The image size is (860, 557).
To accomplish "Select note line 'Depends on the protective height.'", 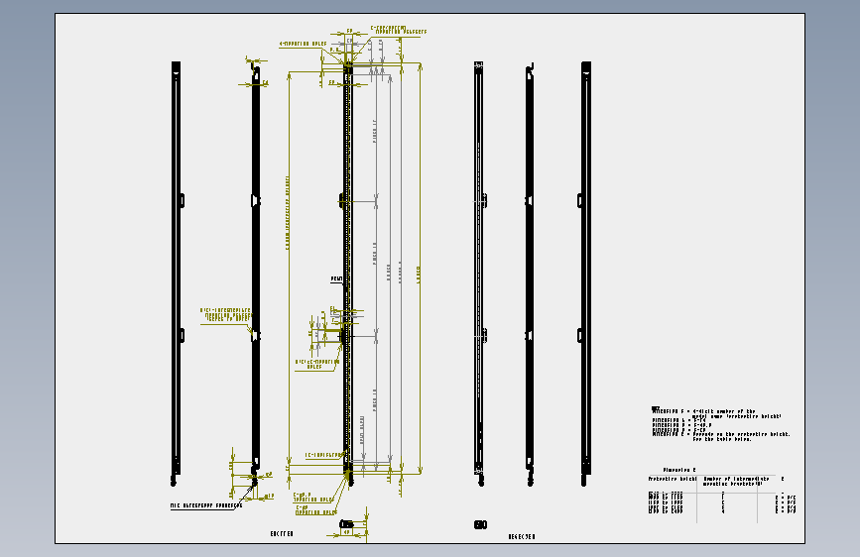I will [742, 434].
